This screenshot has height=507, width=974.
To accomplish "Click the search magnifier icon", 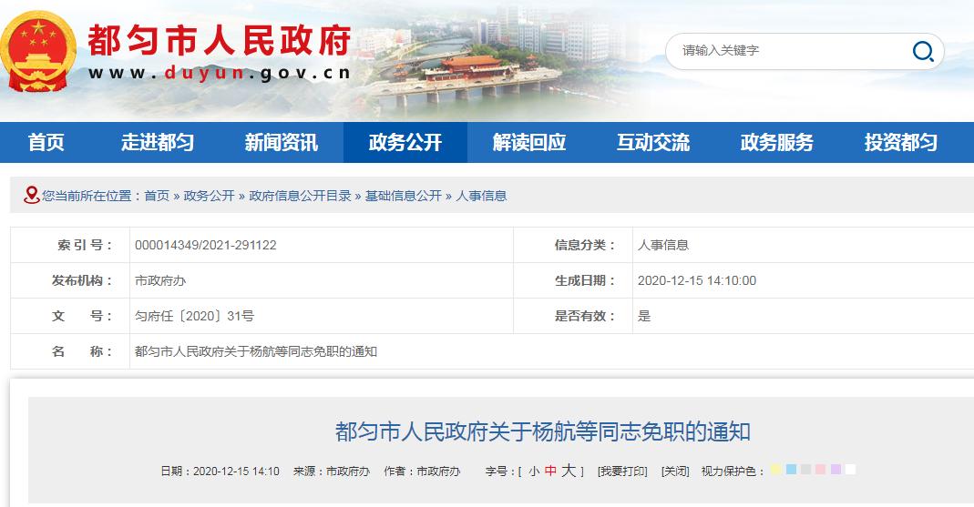I will pyautogui.click(x=923, y=52).
